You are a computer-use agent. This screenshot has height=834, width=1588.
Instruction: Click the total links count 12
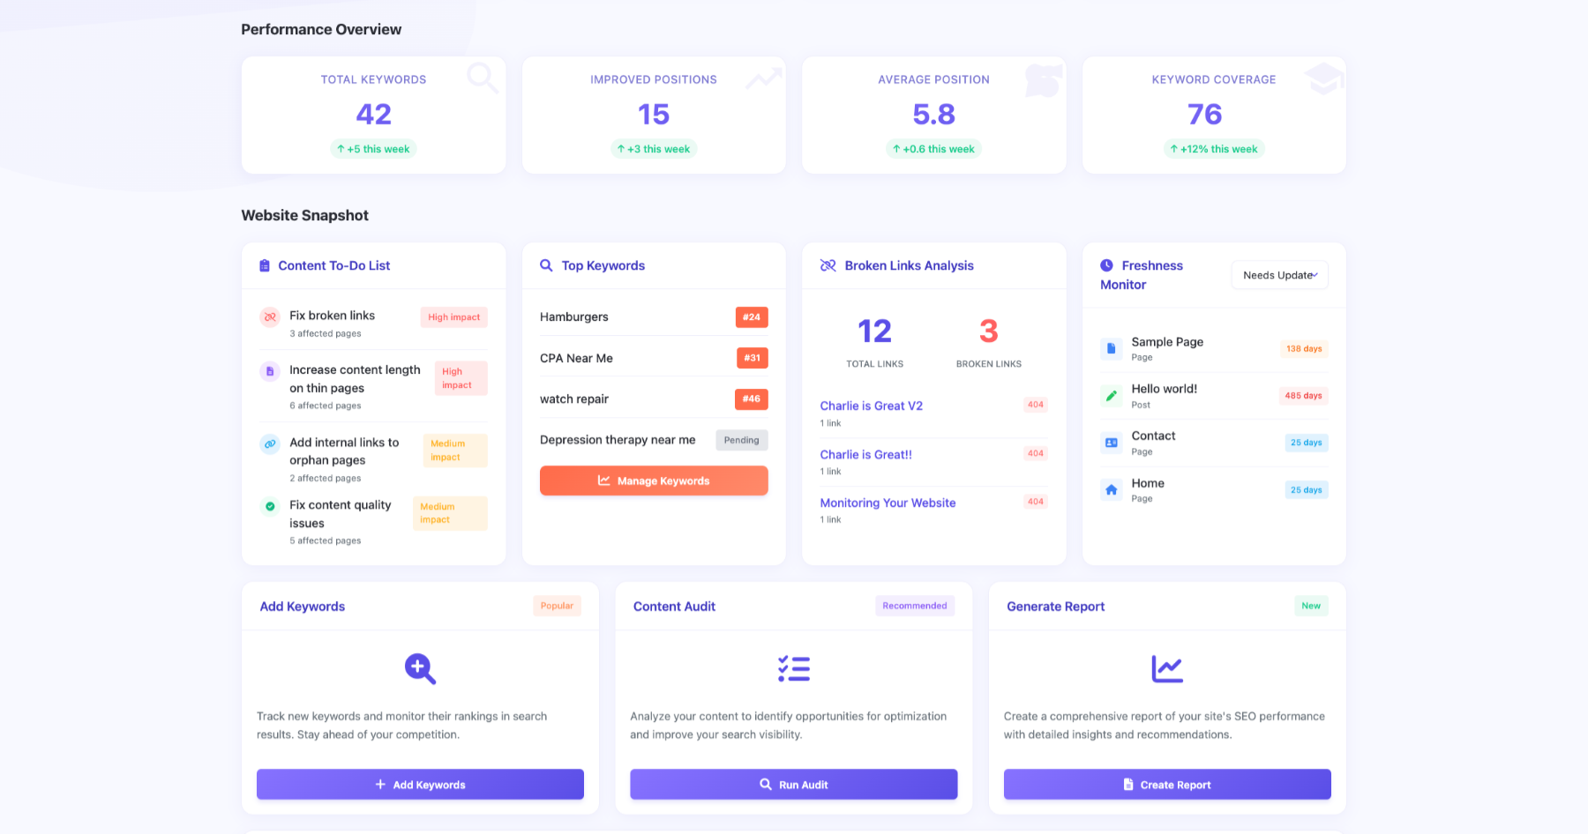(x=874, y=331)
